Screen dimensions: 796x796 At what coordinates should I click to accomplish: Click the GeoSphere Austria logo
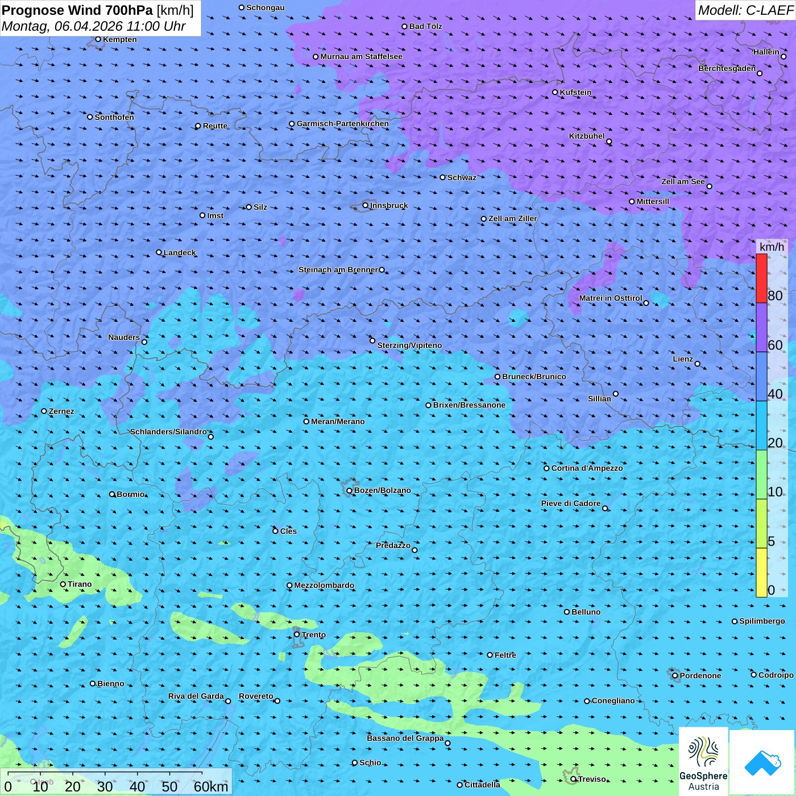(x=703, y=761)
